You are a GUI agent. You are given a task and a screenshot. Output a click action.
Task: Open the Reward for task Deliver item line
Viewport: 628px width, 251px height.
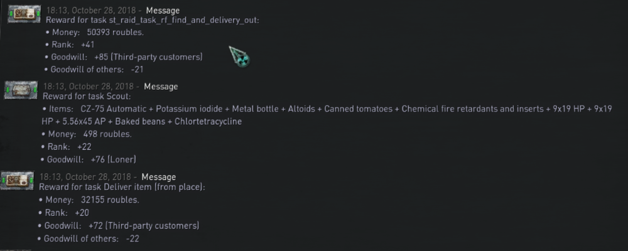(x=122, y=187)
